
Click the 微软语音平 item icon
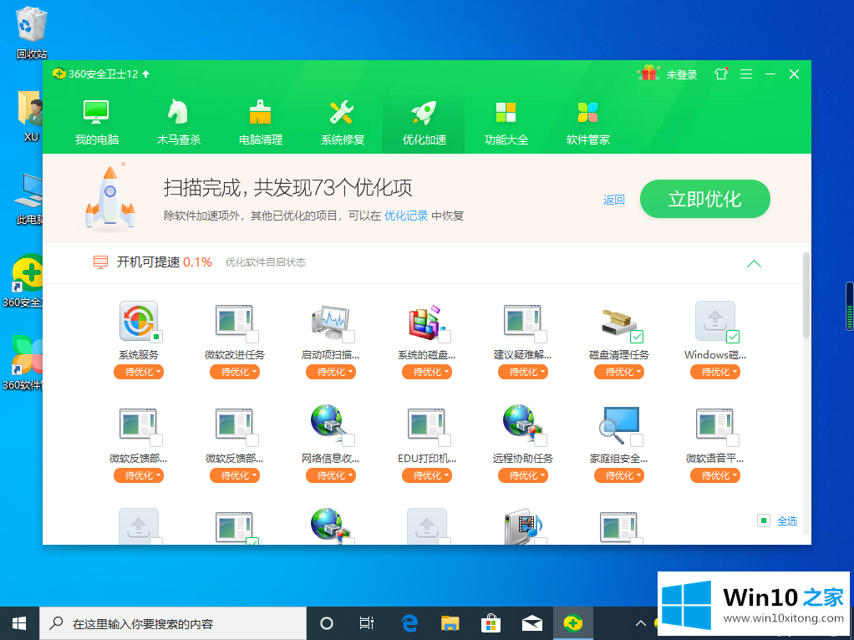pos(714,424)
